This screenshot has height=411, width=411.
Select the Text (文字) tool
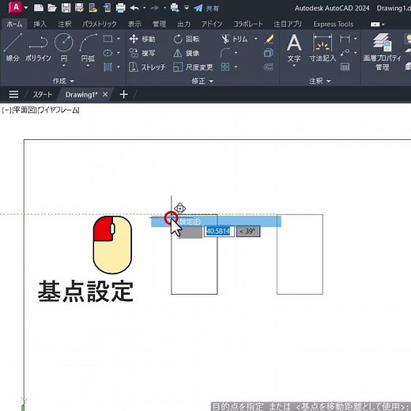[294, 47]
